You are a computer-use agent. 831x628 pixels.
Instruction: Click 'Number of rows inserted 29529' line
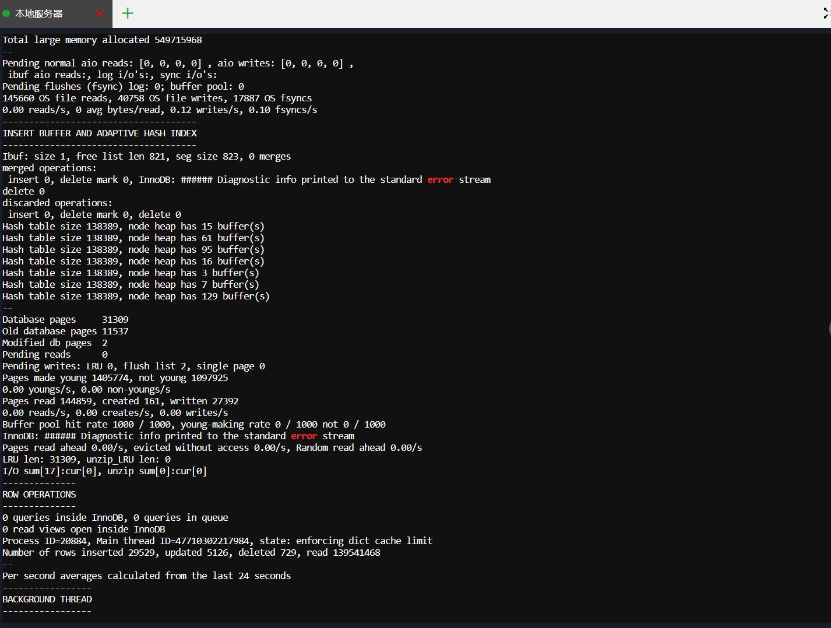[x=191, y=552]
